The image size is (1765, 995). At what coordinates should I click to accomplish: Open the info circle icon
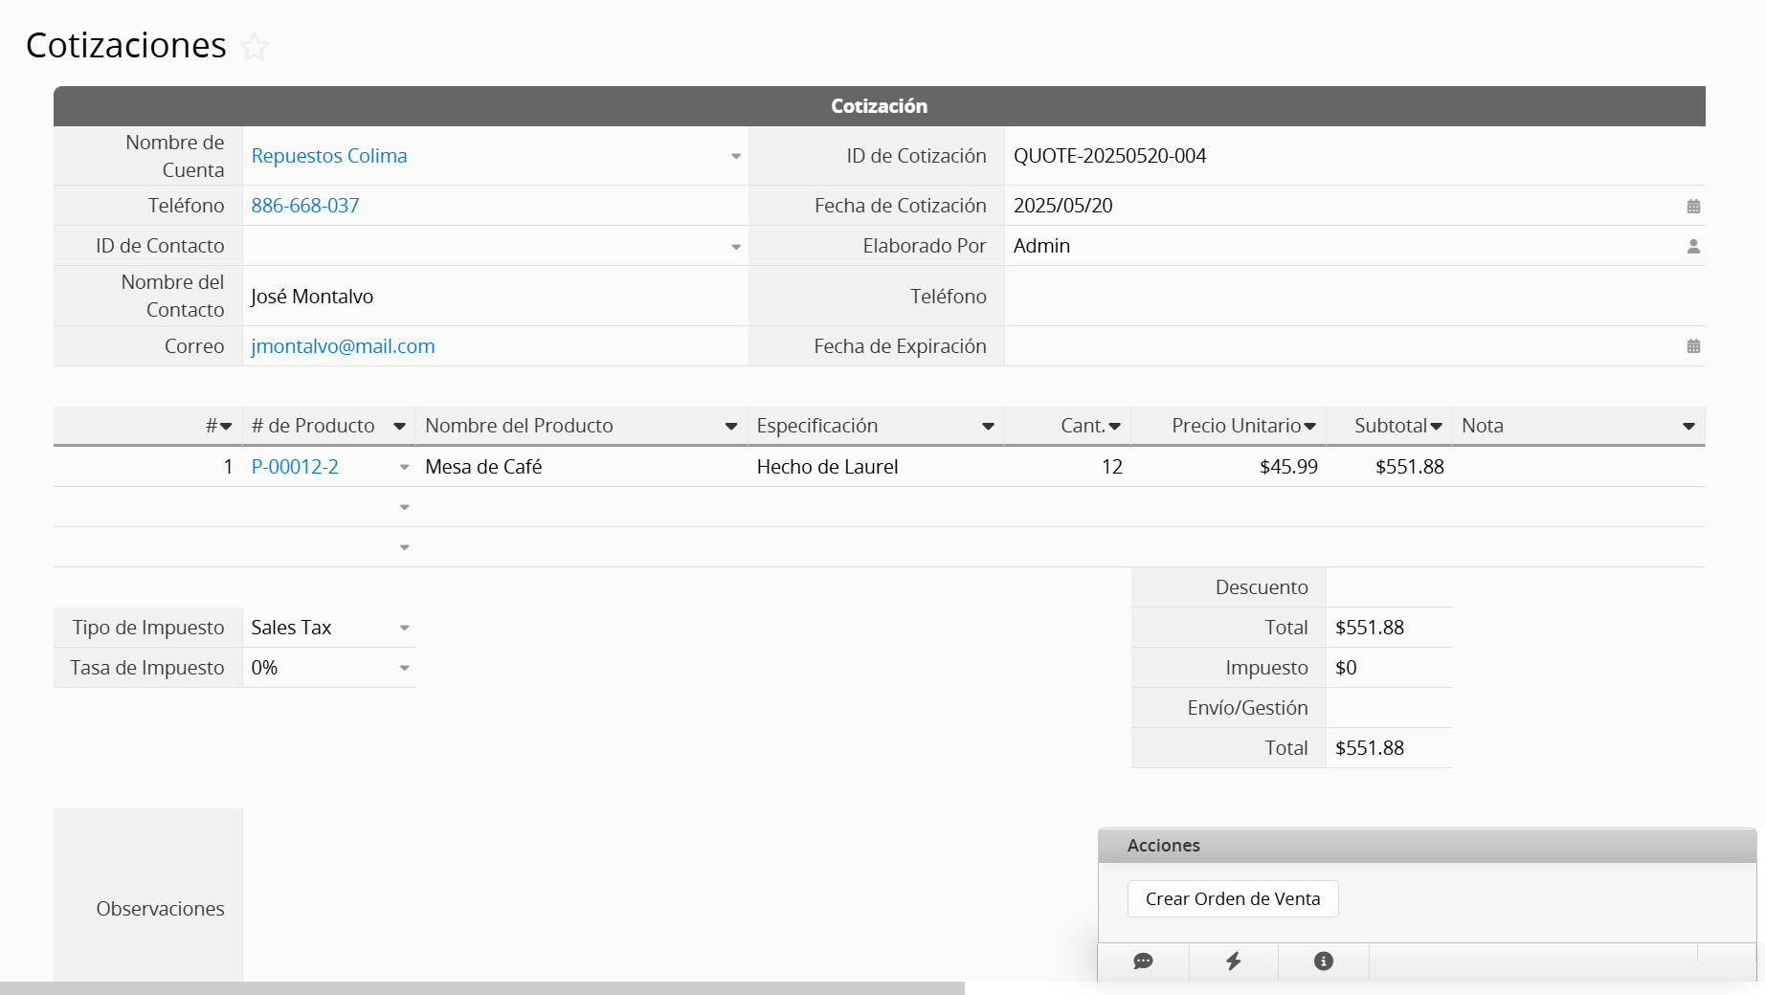click(x=1323, y=962)
